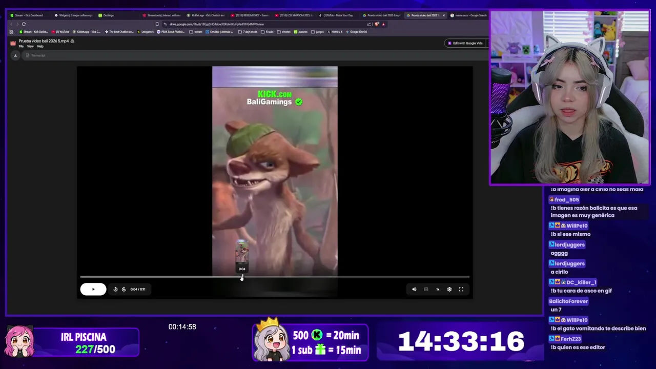Close the active Prueba video tab
The height and width of the screenshot is (369, 656).
(x=444, y=15)
